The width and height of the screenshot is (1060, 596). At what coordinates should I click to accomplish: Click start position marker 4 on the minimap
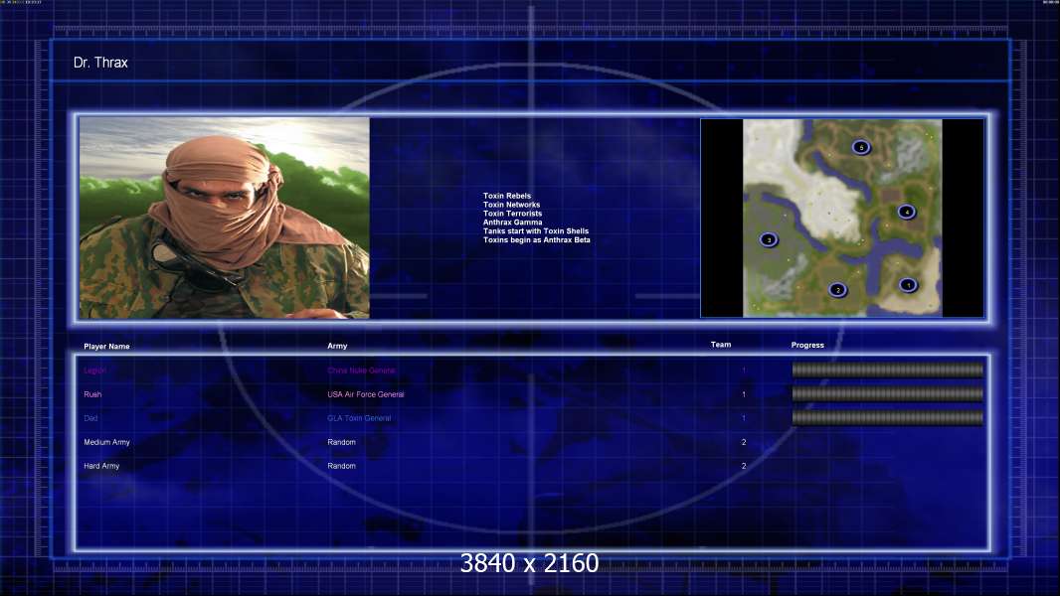pos(907,212)
